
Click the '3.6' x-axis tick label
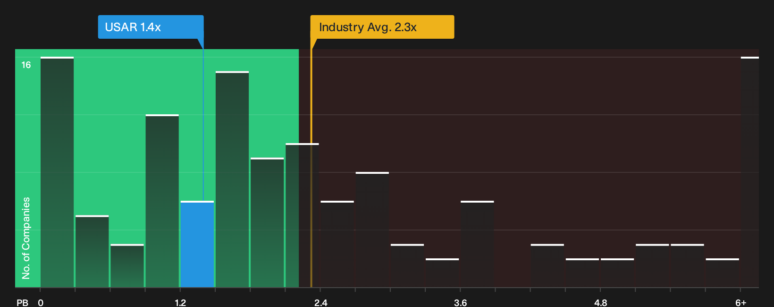point(461,303)
